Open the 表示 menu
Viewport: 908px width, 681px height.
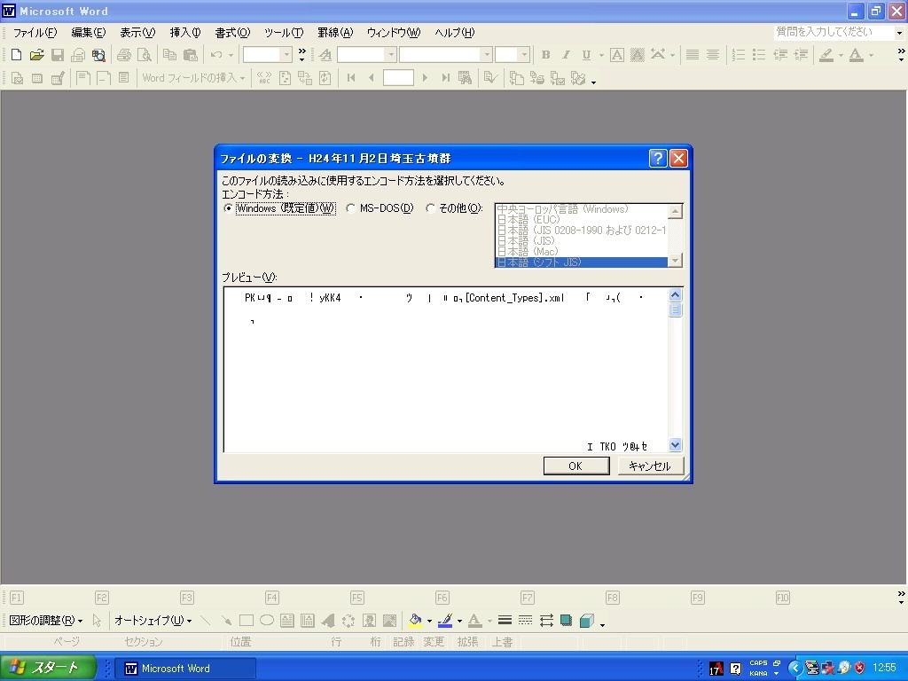click(137, 33)
